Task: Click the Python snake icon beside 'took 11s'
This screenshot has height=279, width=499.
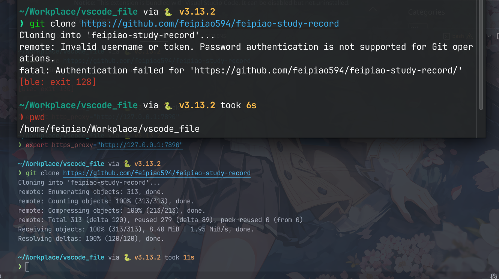Action: [x=127, y=258]
